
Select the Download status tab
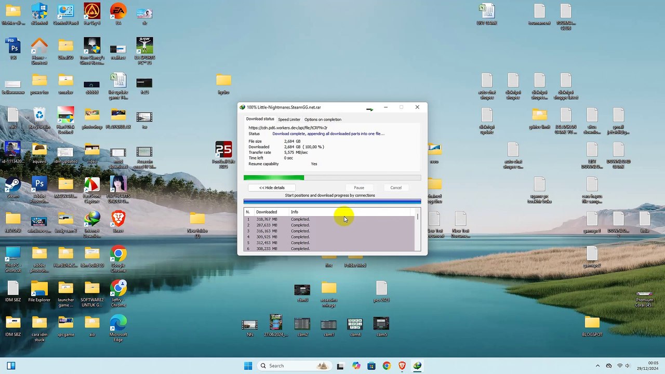pos(260,119)
